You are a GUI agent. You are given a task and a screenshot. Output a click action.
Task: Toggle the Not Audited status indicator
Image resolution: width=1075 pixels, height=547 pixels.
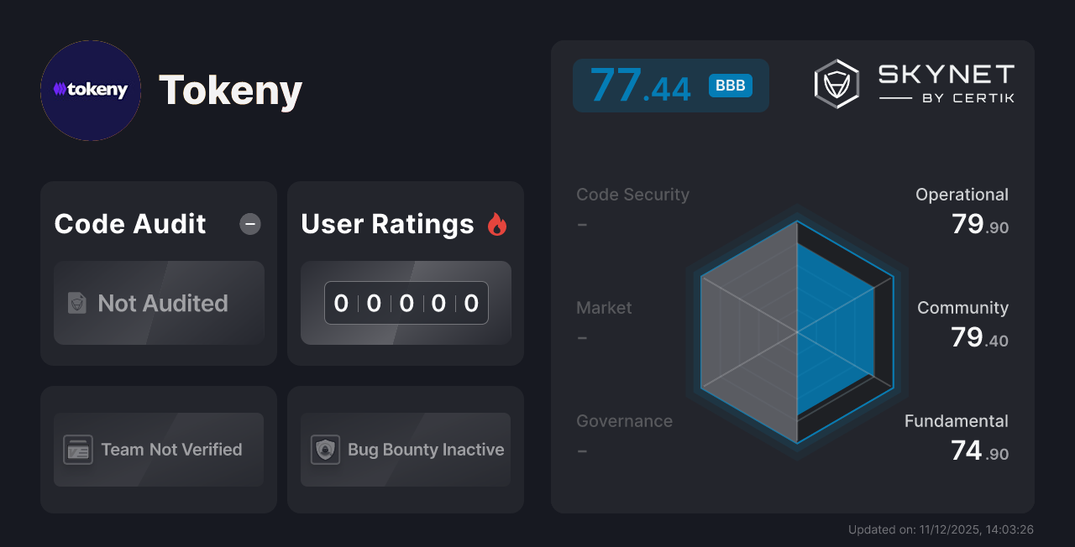(x=159, y=304)
